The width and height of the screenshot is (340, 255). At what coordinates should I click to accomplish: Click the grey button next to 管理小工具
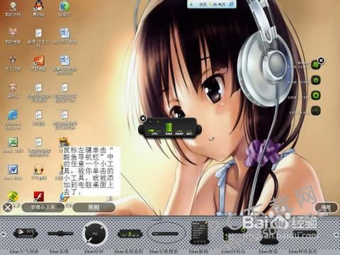94,208
